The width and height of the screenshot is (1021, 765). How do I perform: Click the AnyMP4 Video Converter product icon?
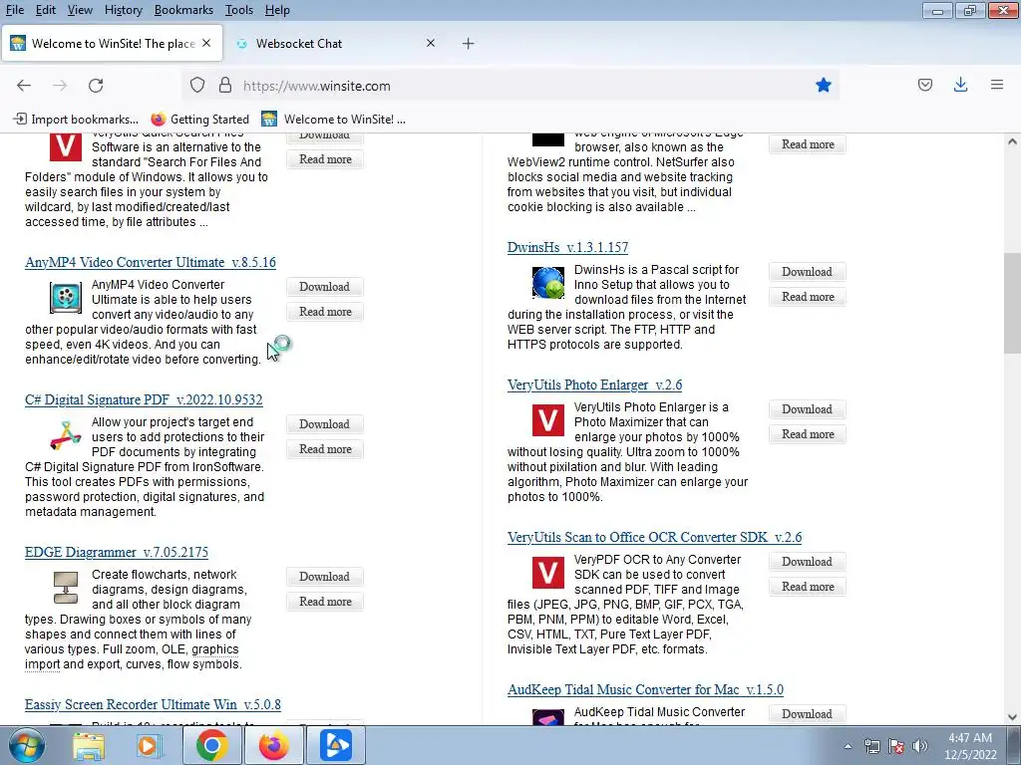tap(66, 298)
